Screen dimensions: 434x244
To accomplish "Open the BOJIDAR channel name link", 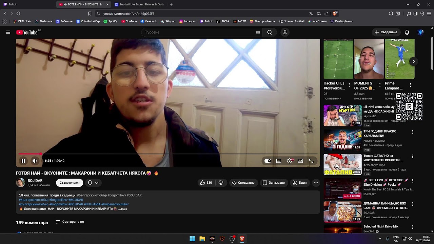I will (x=35, y=181).
